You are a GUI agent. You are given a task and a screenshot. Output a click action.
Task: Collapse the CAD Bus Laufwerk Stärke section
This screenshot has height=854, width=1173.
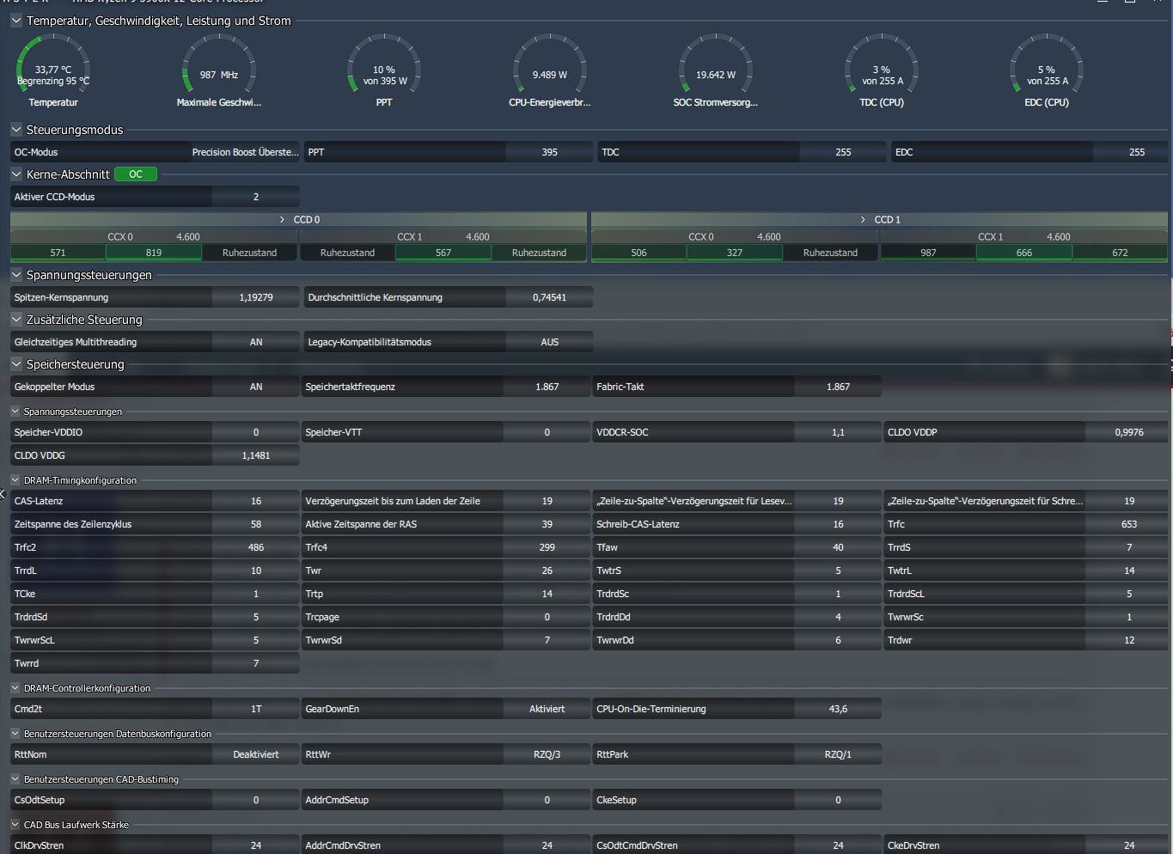click(15, 825)
